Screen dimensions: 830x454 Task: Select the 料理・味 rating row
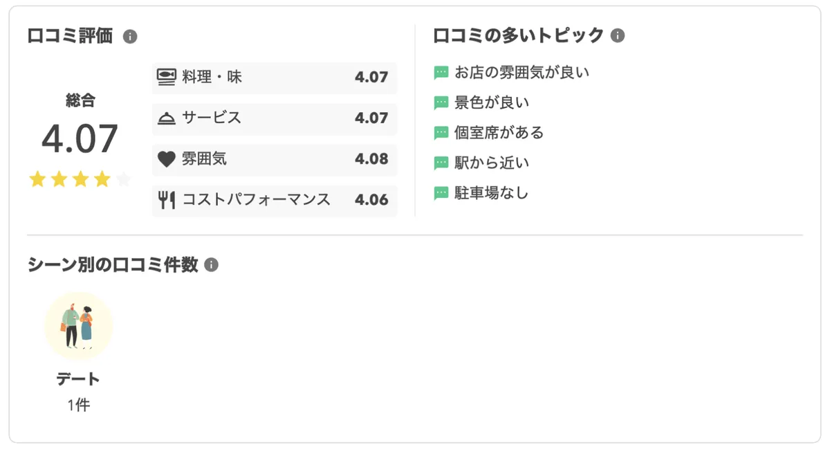coord(275,78)
